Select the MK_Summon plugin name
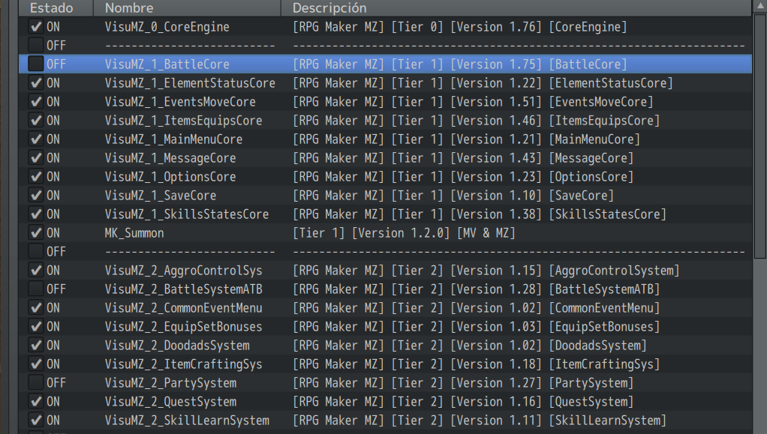 (134, 233)
